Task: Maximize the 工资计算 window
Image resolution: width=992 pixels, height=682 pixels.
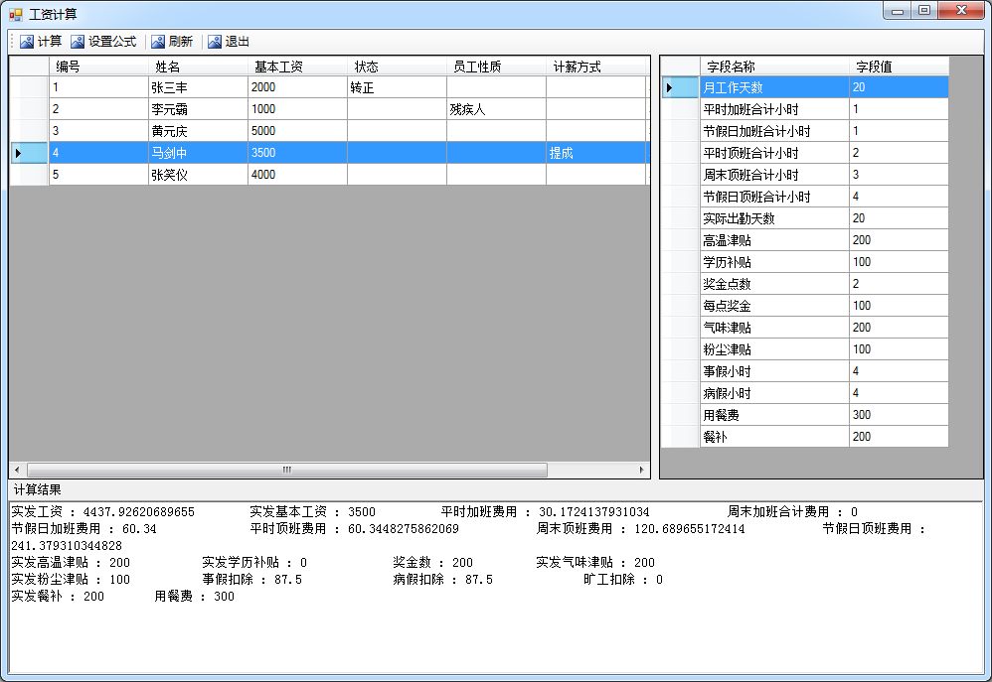Action: [924, 11]
